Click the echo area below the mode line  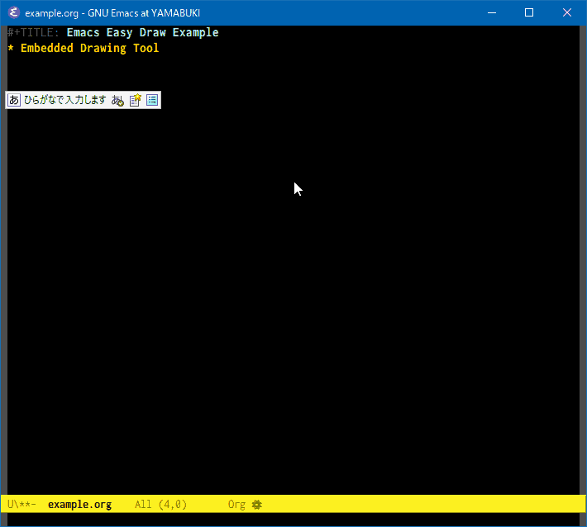pos(293,520)
